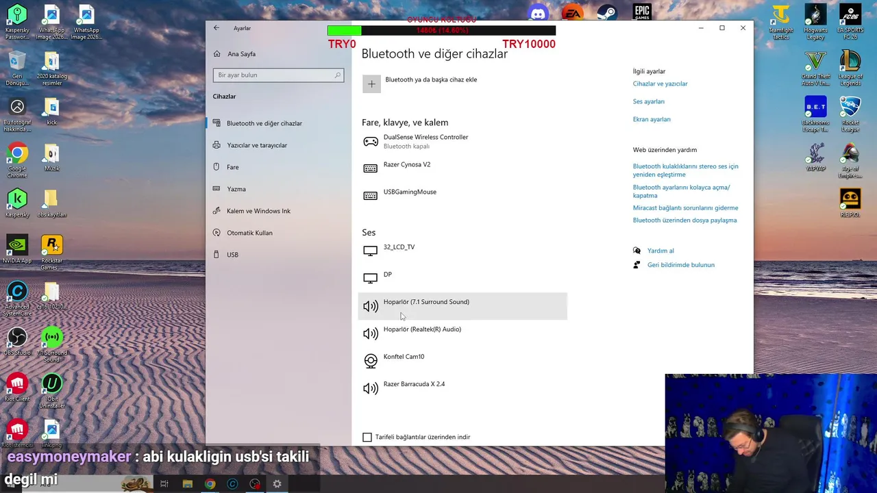This screenshot has width=877, height=493.
Task: Open Age of Empires desktop icon
Action: point(850,161)
